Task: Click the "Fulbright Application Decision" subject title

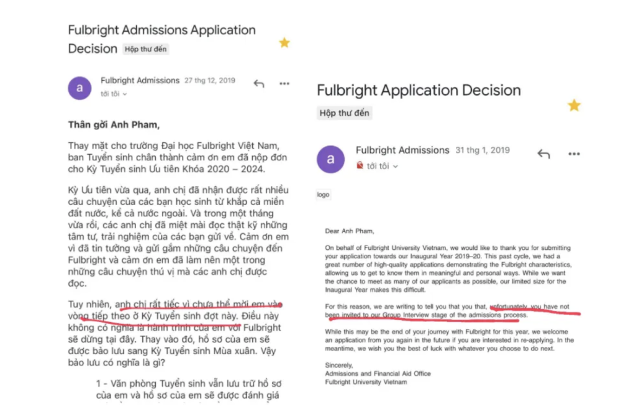Action: [419, 90]
